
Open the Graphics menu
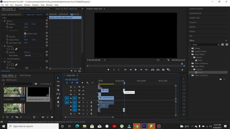click(36, 5)
